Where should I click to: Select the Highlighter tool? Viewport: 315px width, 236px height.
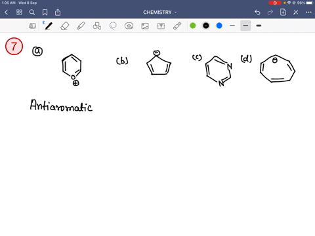(81, 26)
